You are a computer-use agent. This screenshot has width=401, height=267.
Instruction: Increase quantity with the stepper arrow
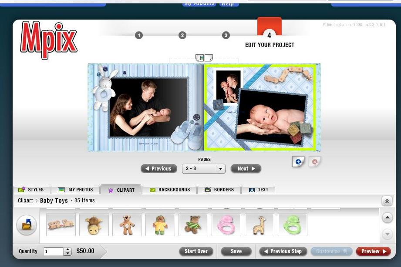coord(67,250)
